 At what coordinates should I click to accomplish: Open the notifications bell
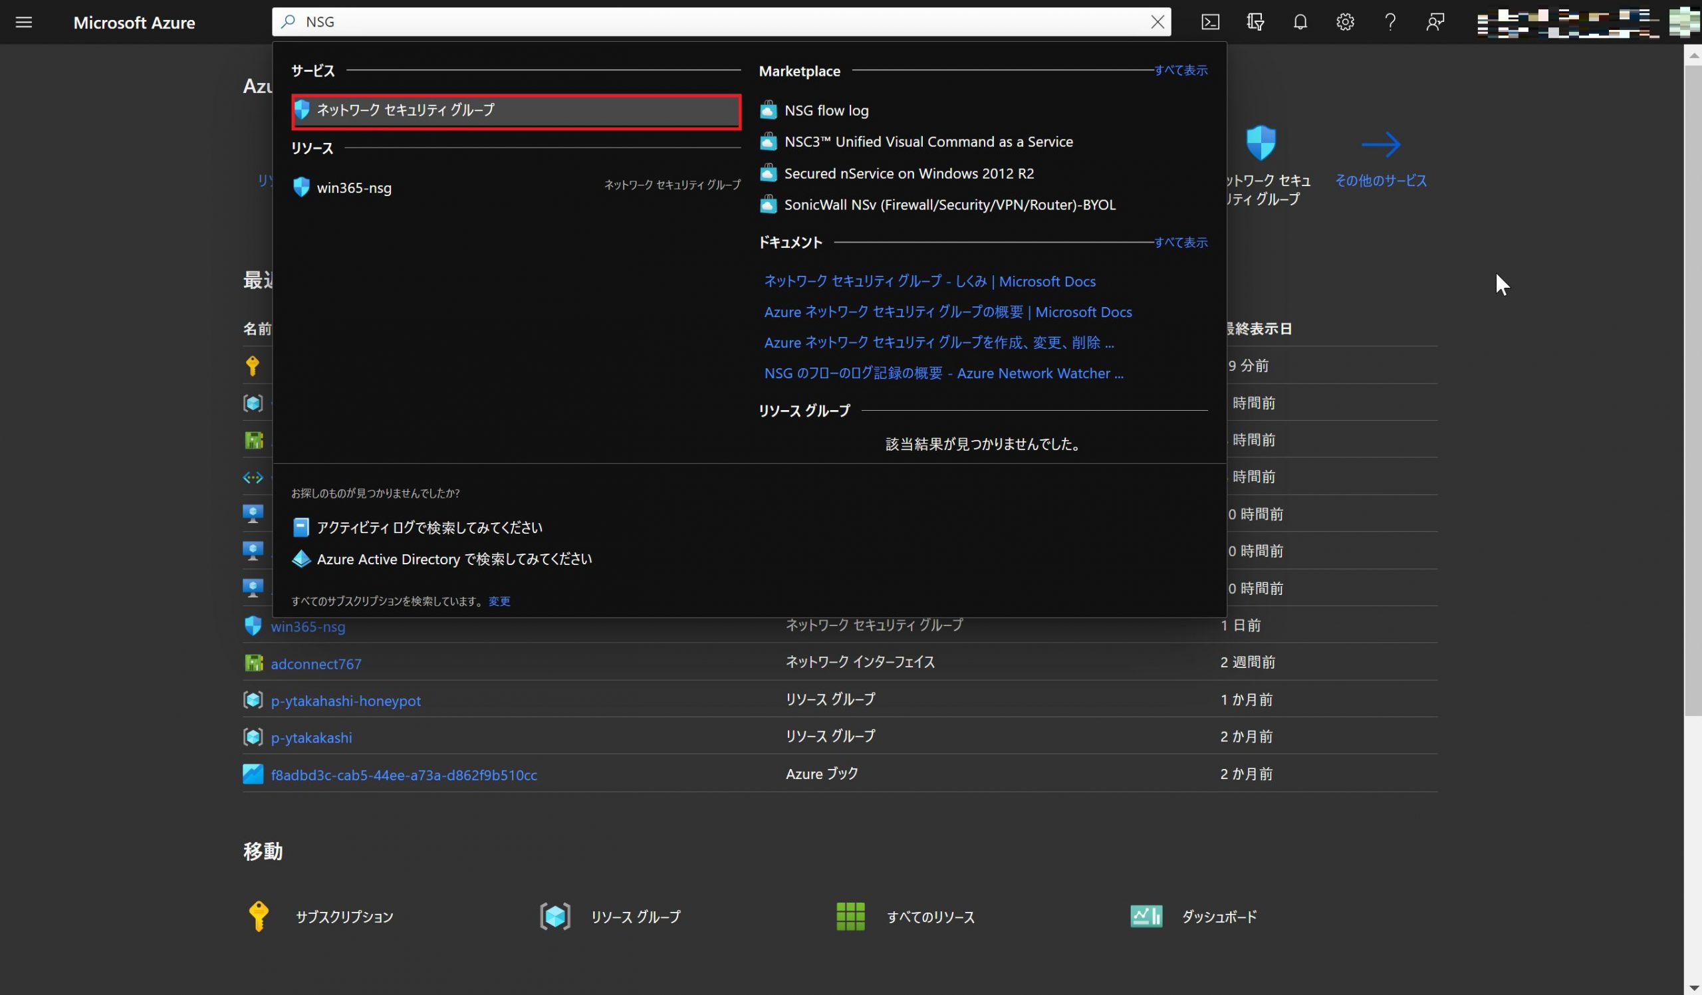(x=1300, y=23)
